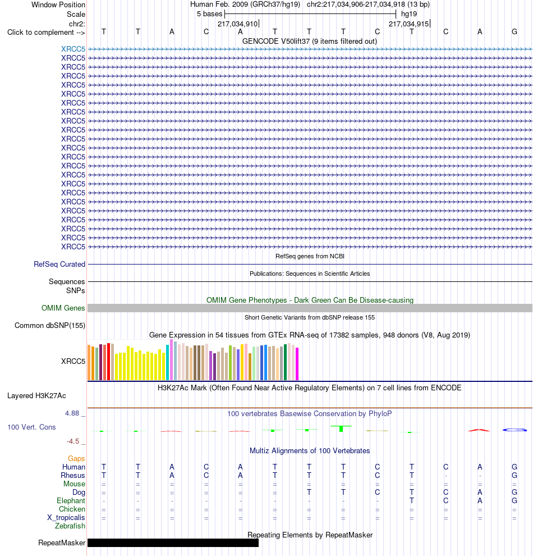Click the 'RepeatMasker' track label
The width and height of the screenshot is (533, 556).
coord(62,543)
